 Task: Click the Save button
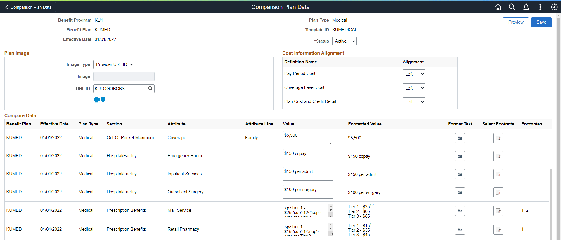tap(541, 22)
